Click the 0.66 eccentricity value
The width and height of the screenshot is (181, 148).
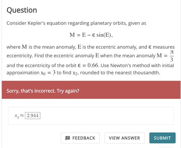(x=93, y=65)
